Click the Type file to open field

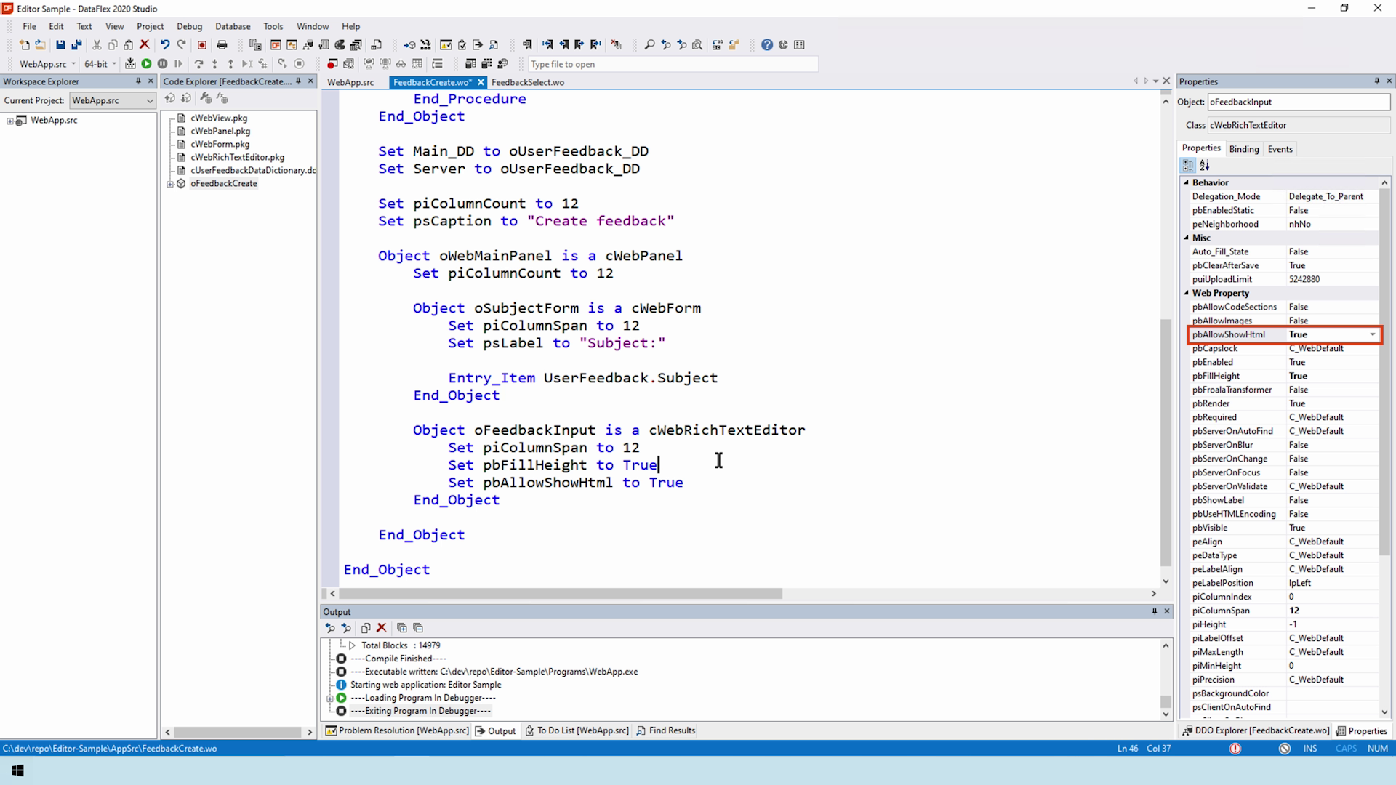[673, 64]
